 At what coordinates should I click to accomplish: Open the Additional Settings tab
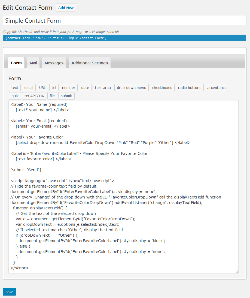click(x=90, y=63)
